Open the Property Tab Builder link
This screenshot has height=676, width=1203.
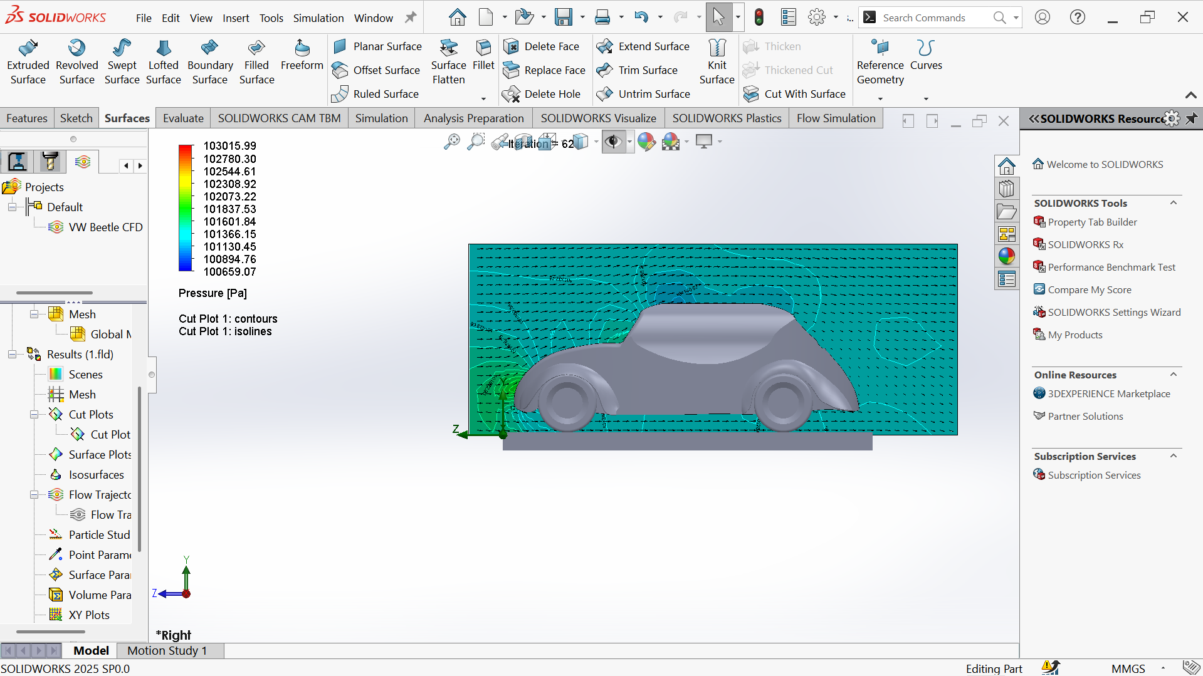pos(1092,222)
